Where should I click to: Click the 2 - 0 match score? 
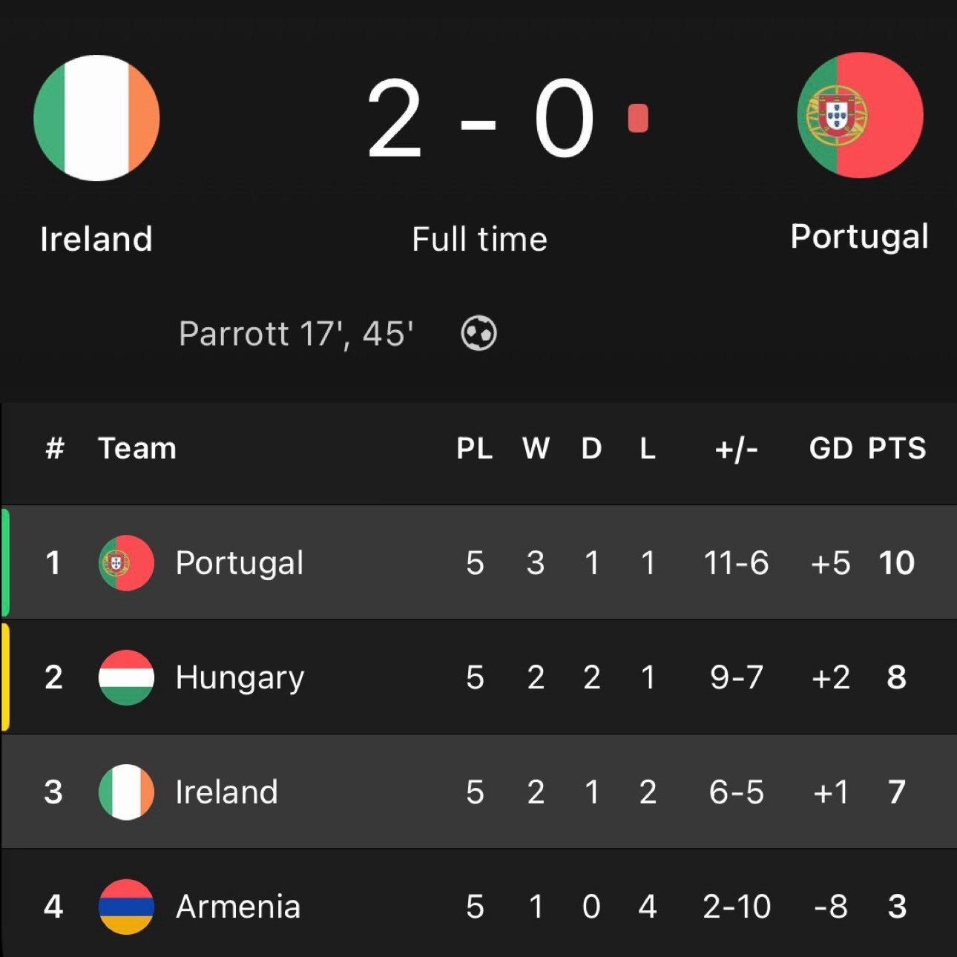pos(481,120)
